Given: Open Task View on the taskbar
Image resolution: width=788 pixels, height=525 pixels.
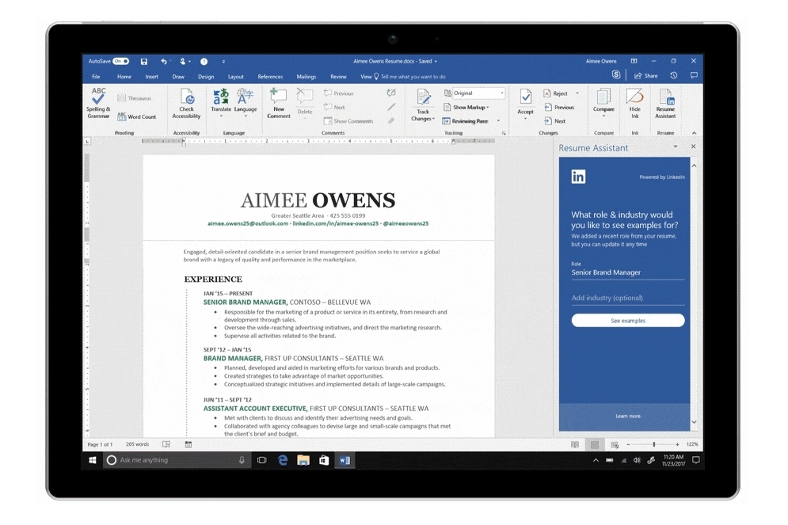Looking at the screenshot, I should [262, 460].
